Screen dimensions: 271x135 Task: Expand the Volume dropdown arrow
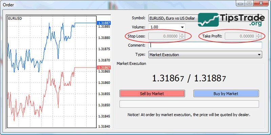[x=182, y=27]
